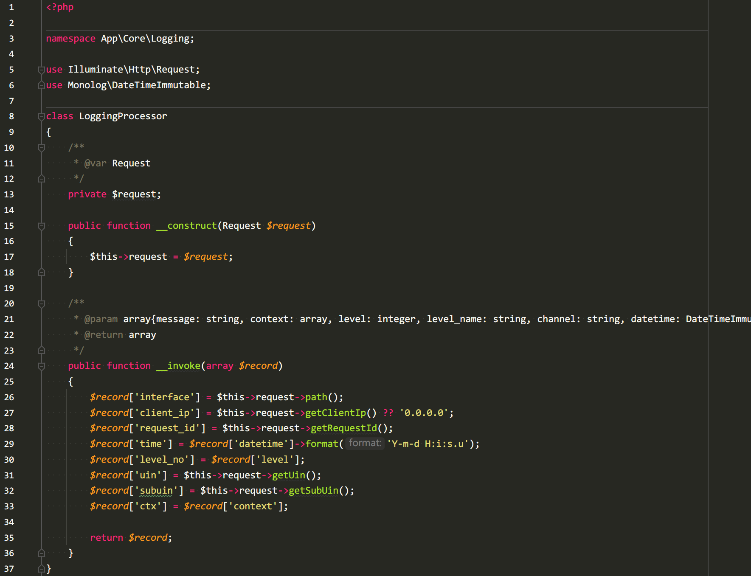Collapse the __invoke function fold marker
This screenshot has height=576, width=751.
pos(42,366)
